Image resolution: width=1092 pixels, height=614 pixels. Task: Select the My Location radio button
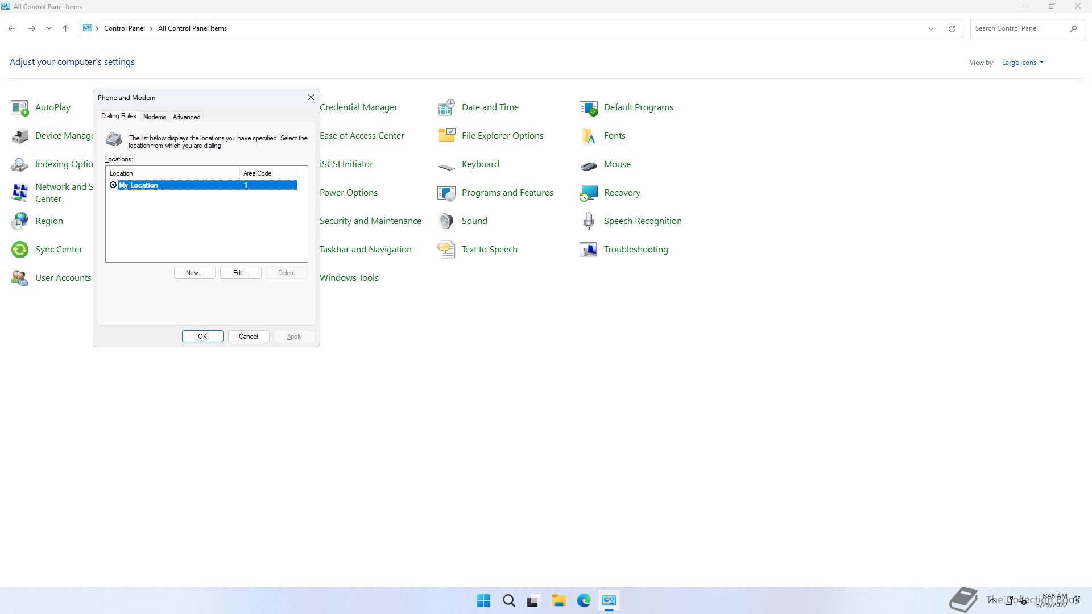point(113,185)
